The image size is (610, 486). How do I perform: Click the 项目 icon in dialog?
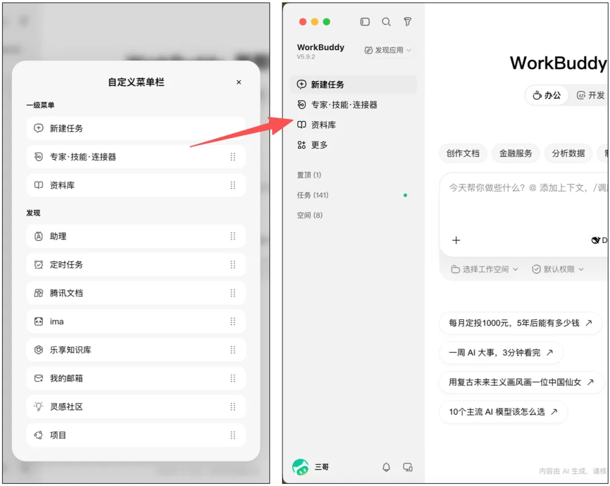(x=38, y=435)
